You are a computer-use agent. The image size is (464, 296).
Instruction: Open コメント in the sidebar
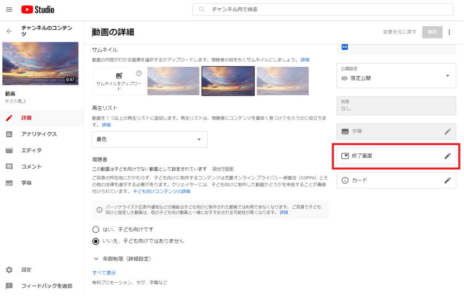point(31,166)
